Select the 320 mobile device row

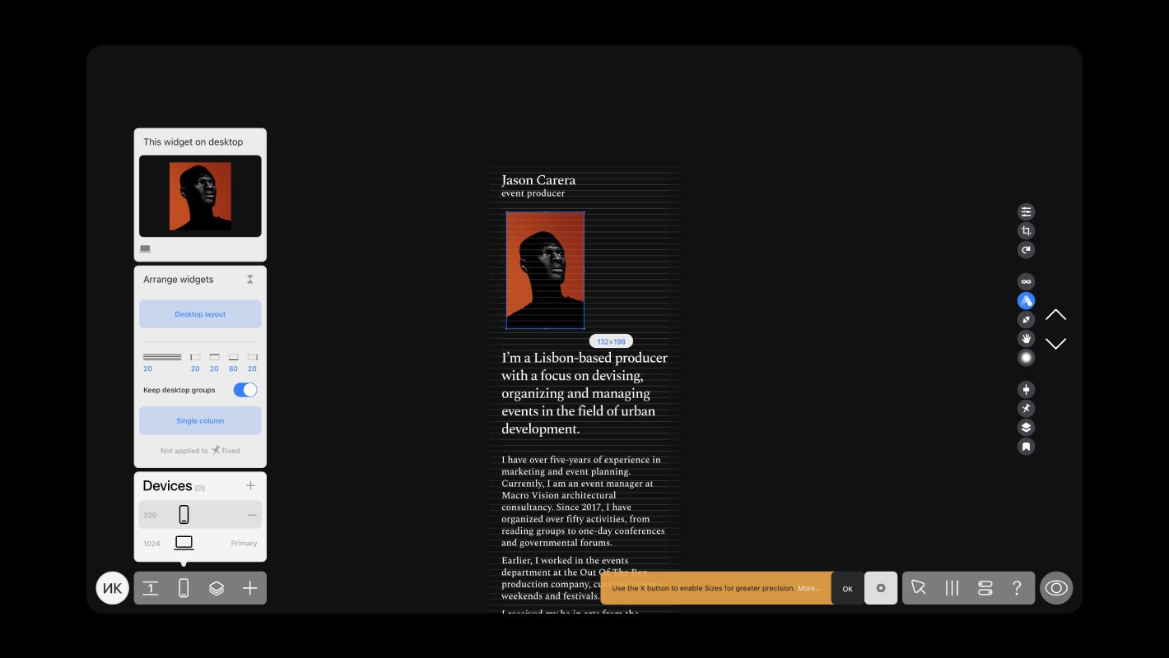(x=200, y=515)
